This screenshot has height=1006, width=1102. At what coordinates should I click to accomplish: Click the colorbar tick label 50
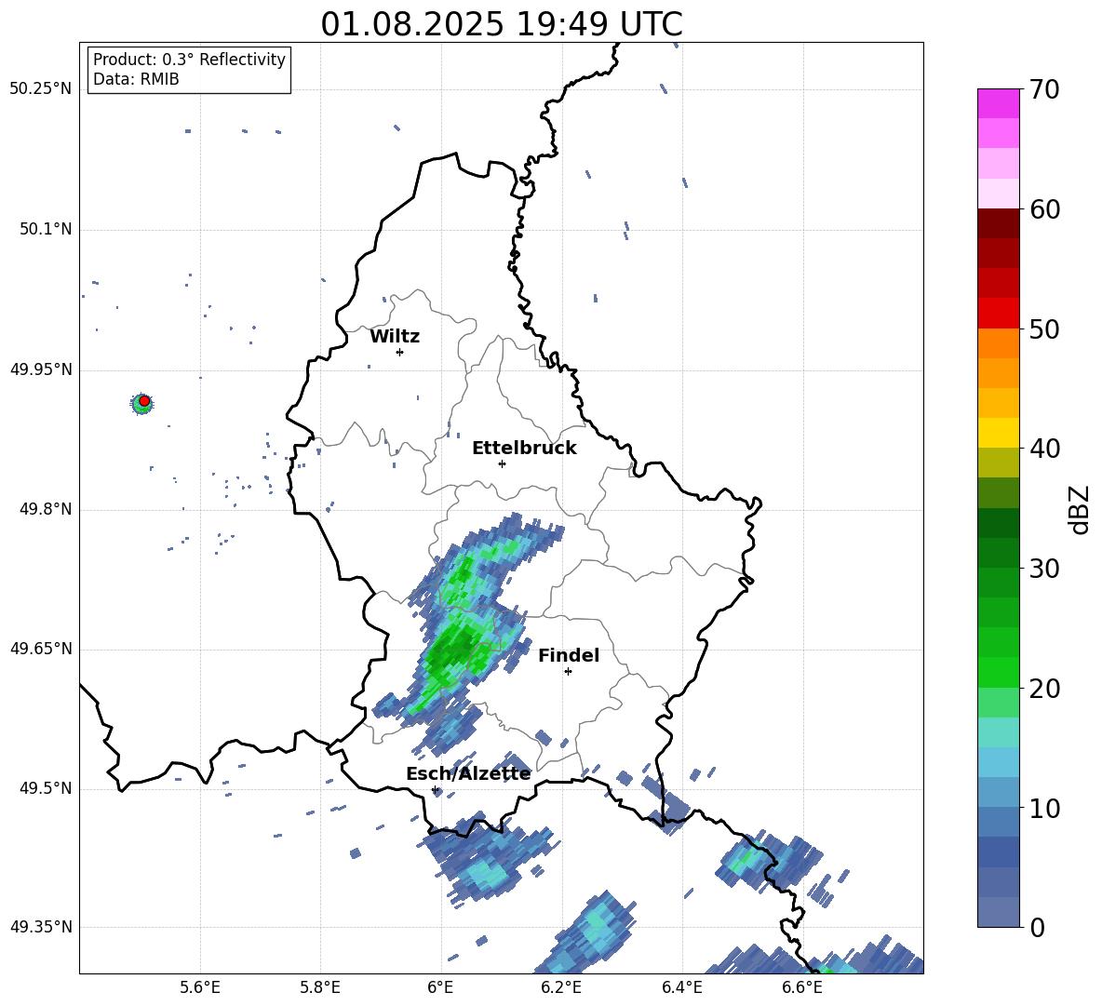1044,329
